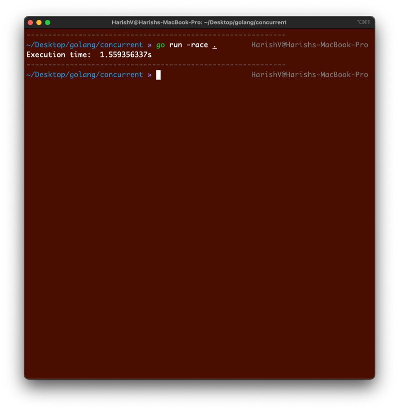This screenshot has height=411, width=399.
Task: Click the hostname right of the go command
Action: [310, 45]
